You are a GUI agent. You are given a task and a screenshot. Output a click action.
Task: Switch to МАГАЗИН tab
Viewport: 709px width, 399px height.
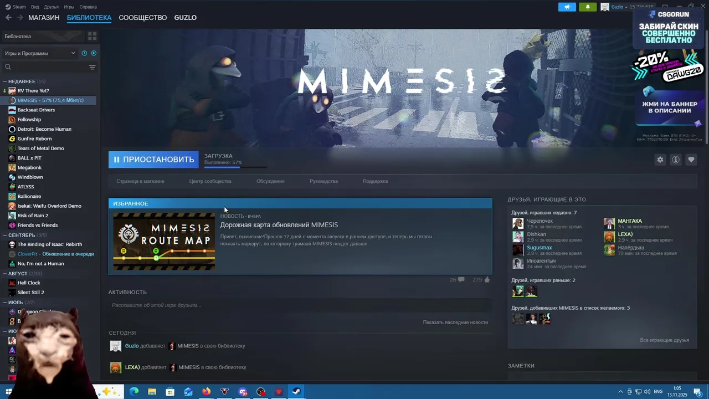44,18
